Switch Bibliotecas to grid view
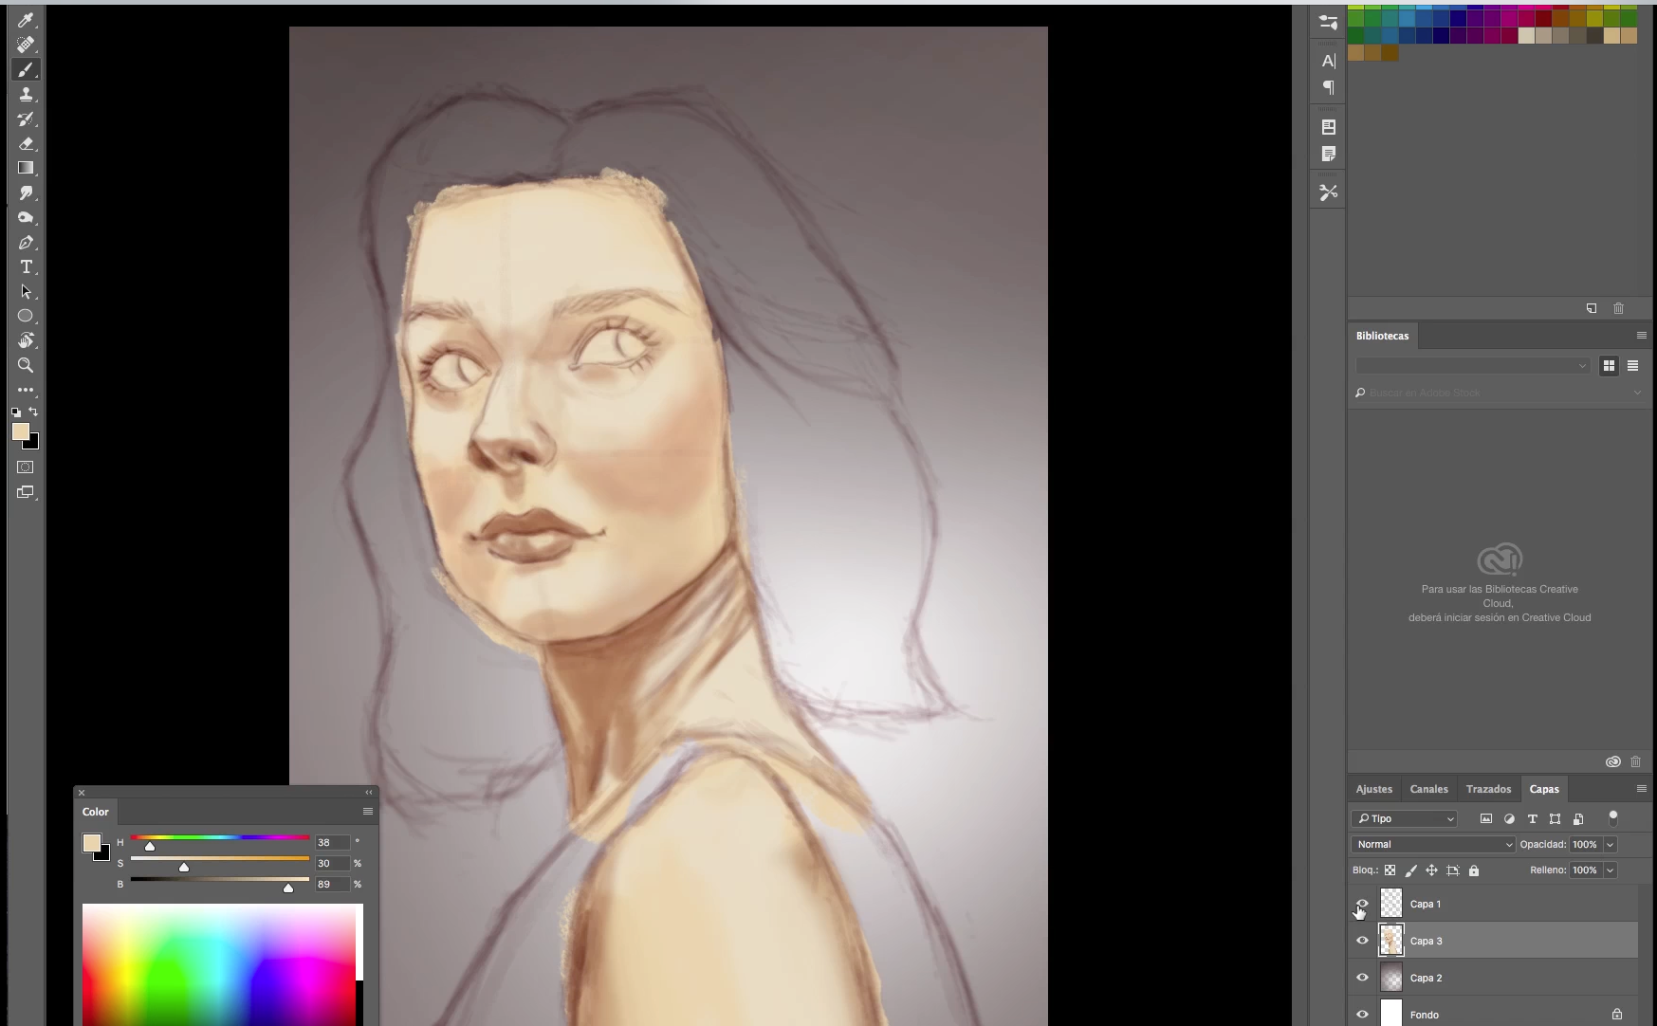The width and height of the screenshot is (1657, 1026). (1609, 366)
